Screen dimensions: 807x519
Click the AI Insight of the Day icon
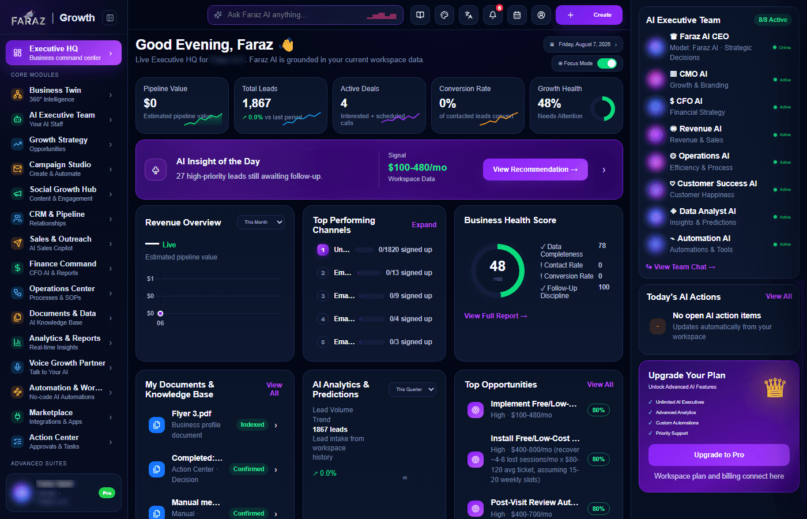point(156,170)
